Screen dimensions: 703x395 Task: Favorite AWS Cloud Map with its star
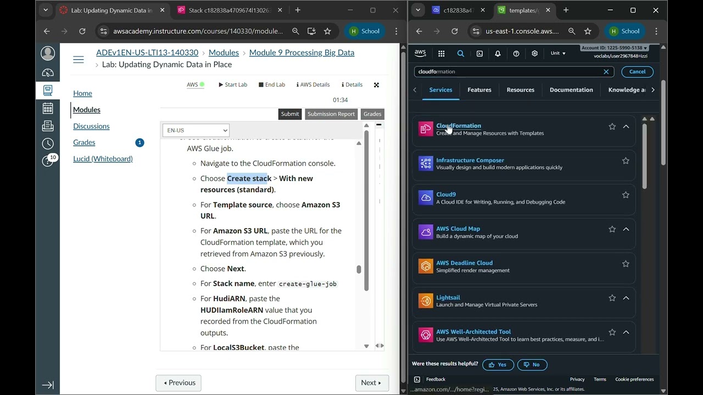point(612,229)
